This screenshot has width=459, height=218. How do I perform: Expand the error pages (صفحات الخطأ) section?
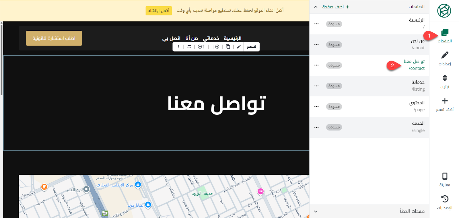[316, 211]
